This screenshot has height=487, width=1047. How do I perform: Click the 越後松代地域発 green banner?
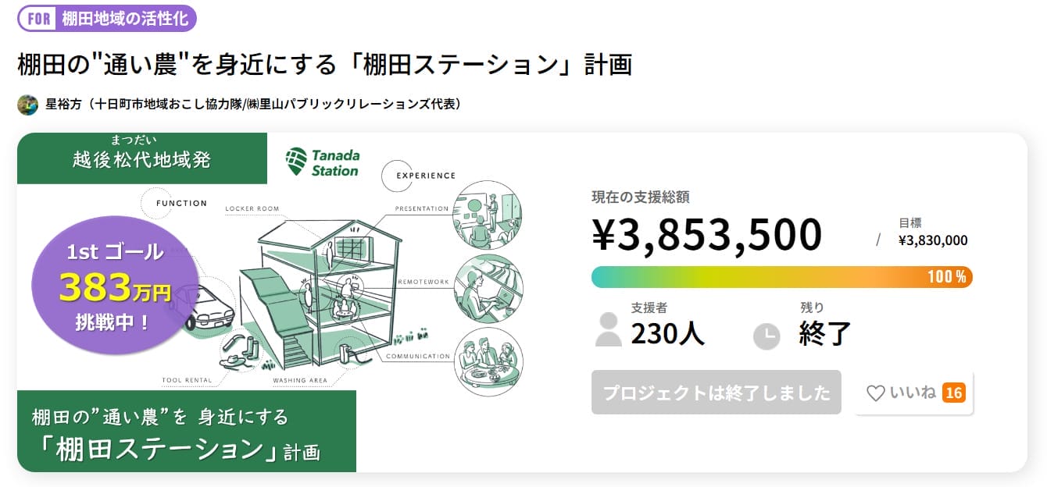coord(142,158)
